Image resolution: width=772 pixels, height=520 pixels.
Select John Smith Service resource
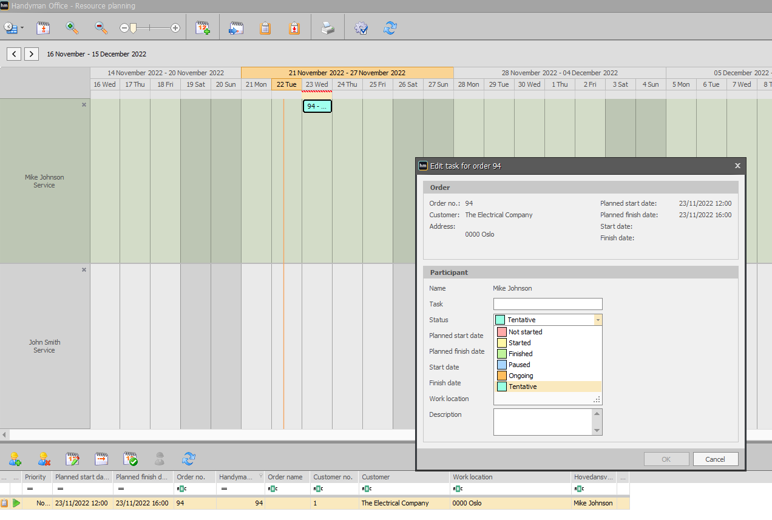[x=44, y=346]
